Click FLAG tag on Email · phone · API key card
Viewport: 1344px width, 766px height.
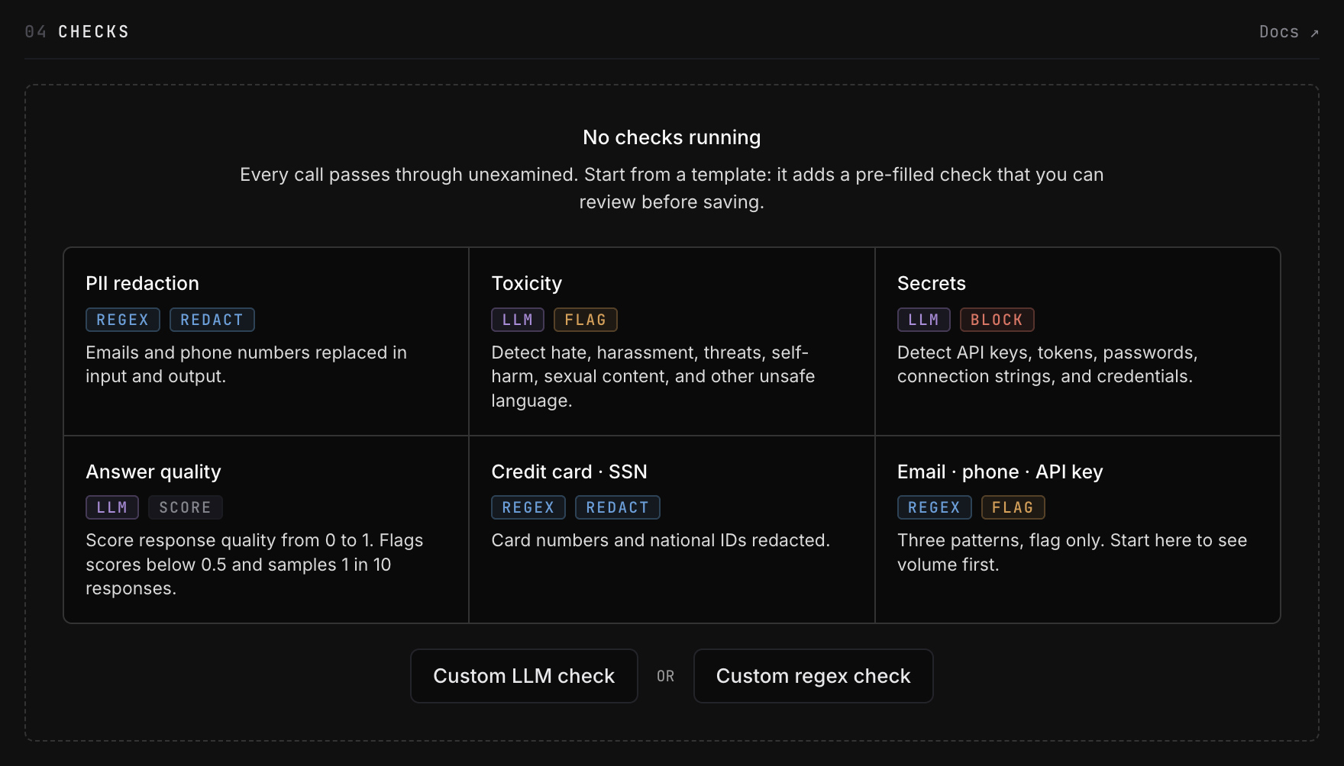click(1013, 507)
